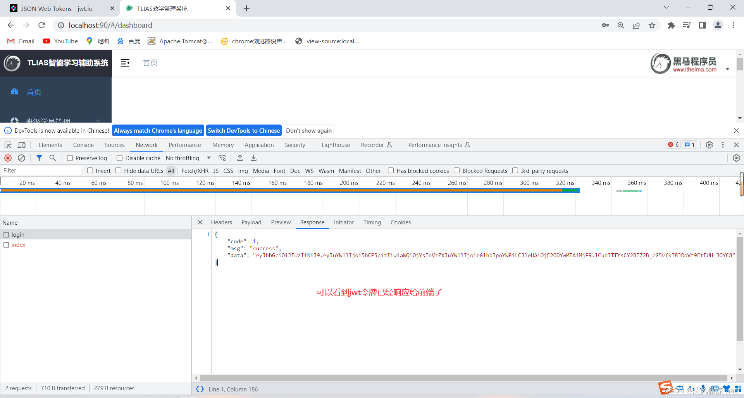Click the blue issues count badge
The image size is (744, 398).
(689, 145)
